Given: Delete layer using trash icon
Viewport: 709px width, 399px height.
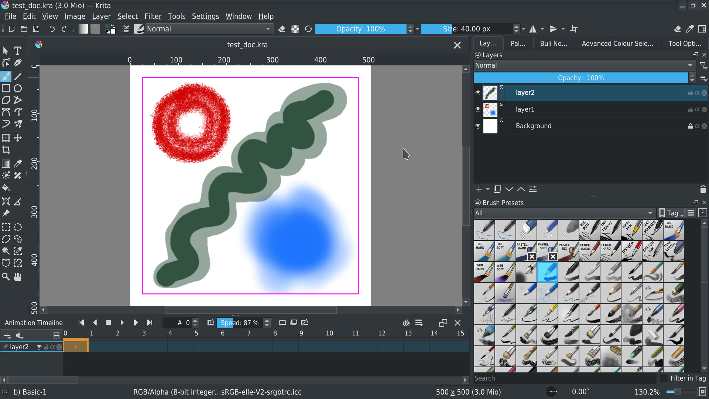Looking at the screenshot, I should pos(703,190).
